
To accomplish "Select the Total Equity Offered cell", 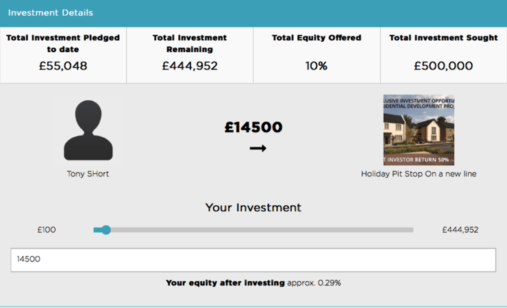I will 317,55.
